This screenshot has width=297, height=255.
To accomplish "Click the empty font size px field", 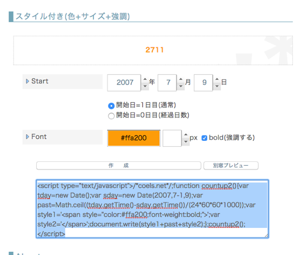I will pos(172,138).
